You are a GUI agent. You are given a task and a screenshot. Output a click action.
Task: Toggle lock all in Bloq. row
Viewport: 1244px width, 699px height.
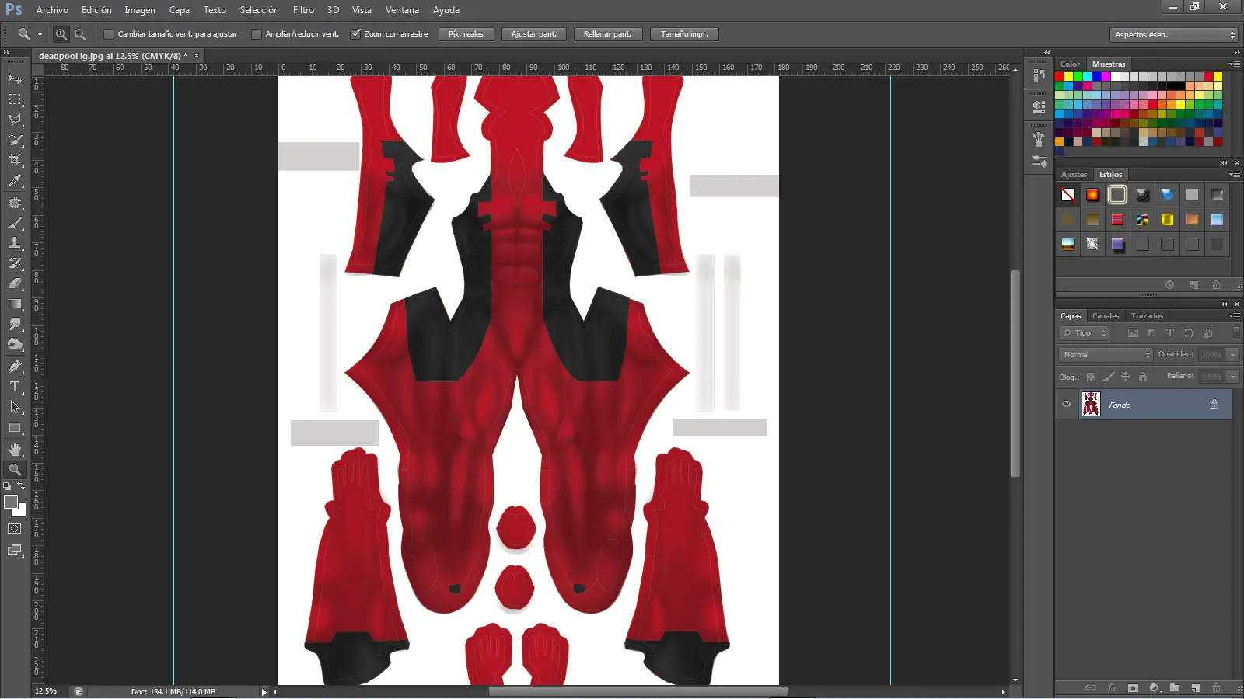[x=1143, y=377]
